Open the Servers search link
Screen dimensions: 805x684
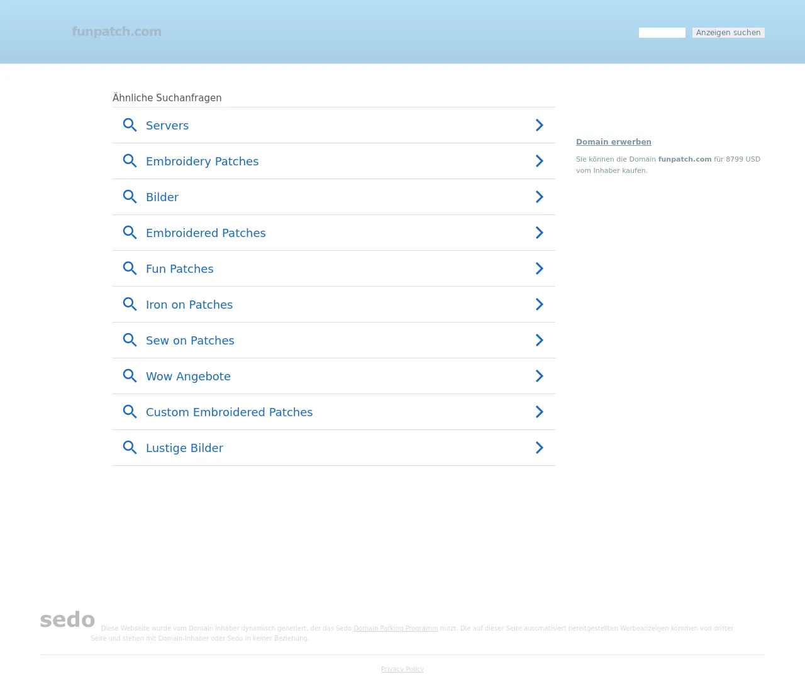pos(167,125)
